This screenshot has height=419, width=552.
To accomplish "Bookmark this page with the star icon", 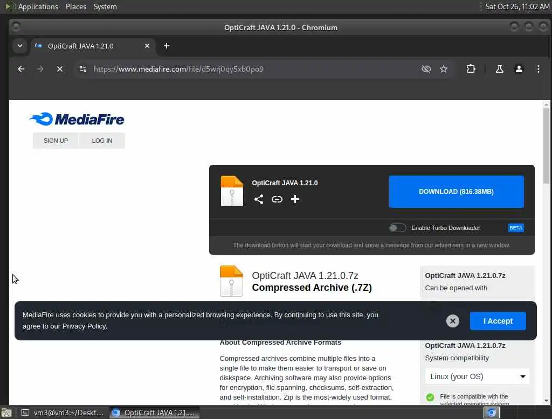I will click(444, 69).
